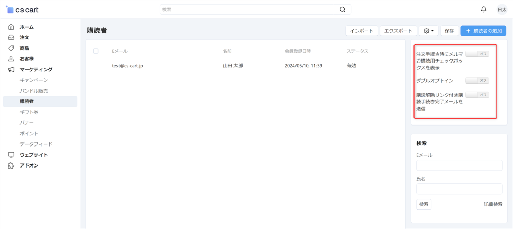The image size is (513, 229).
Task: Click date 2024/05/10, 11:39
Action: click(x=303, y=66)
